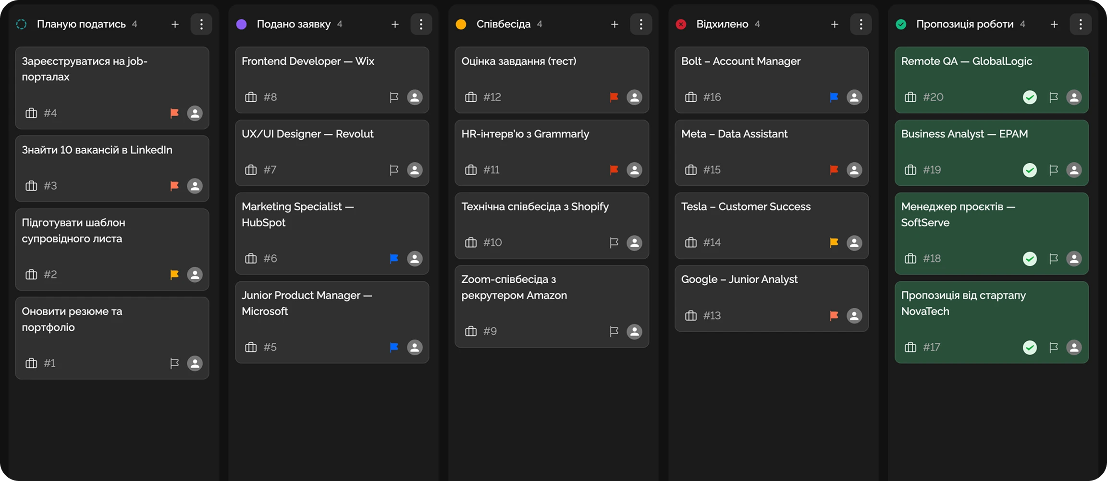The height and width of the screenshot is (481, 1107).
Task: Click the blue flag on Bolt – Account Manager card
Action: [x=834, y=97]
